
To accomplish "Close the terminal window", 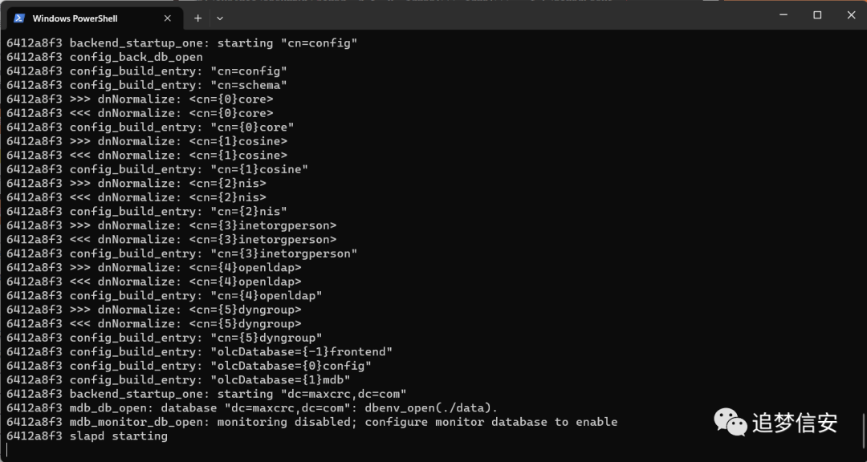I will pyautogui.click(x=851, y=15).
